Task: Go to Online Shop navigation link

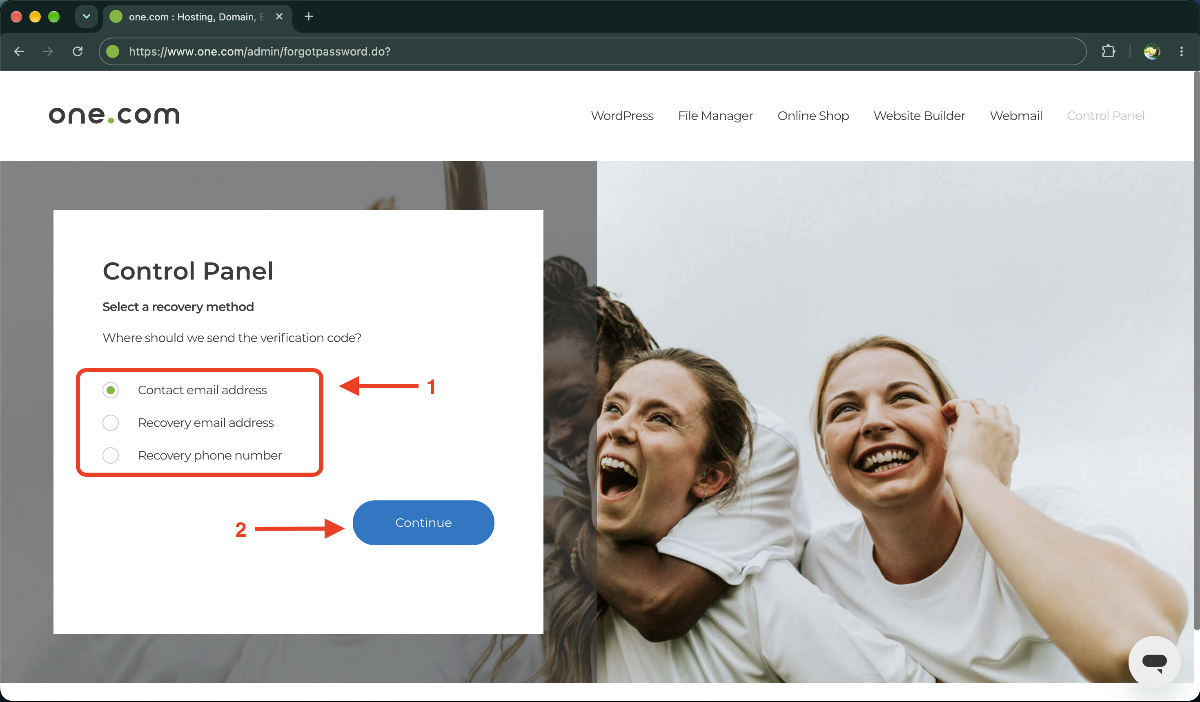Action: coord(813,116)
